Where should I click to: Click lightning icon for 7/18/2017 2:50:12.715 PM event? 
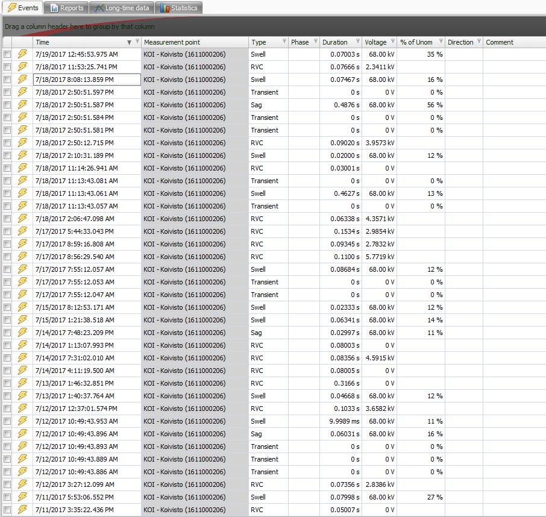coord(22,142)
